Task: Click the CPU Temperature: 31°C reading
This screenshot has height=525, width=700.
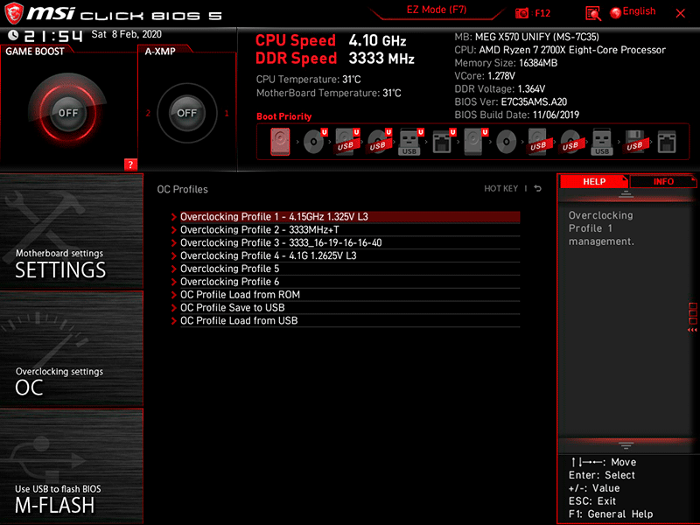Action: pyautogui.click(x=309, y=80)
